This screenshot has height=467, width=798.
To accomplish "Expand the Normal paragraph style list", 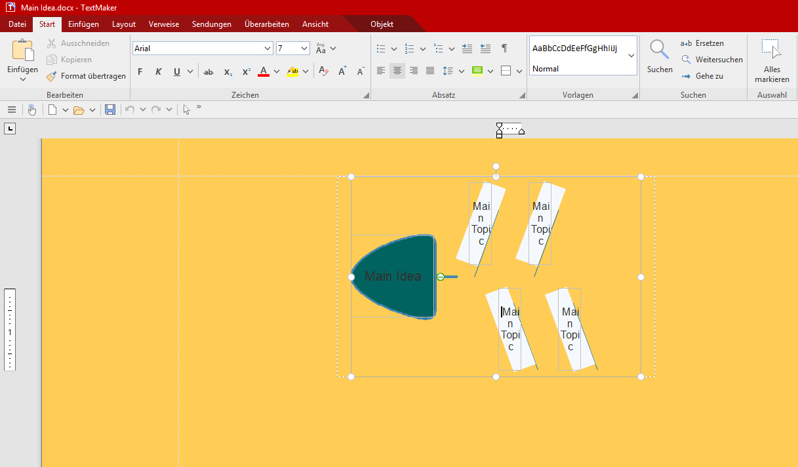I will tap(631, 56).
